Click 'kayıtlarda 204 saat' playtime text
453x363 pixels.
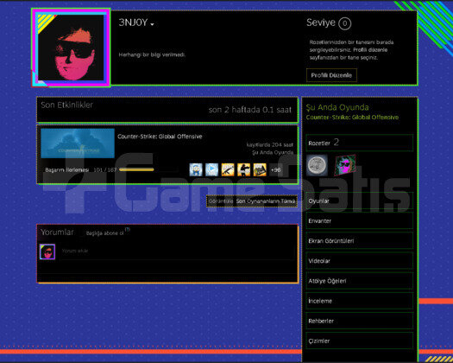(270, 144)
